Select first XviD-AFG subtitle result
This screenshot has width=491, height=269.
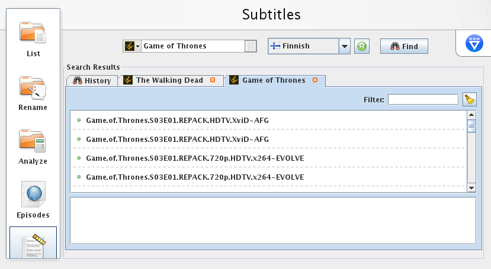[269, 120]
